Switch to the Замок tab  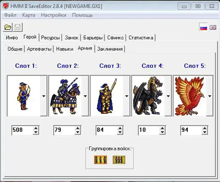pos(71,38)
